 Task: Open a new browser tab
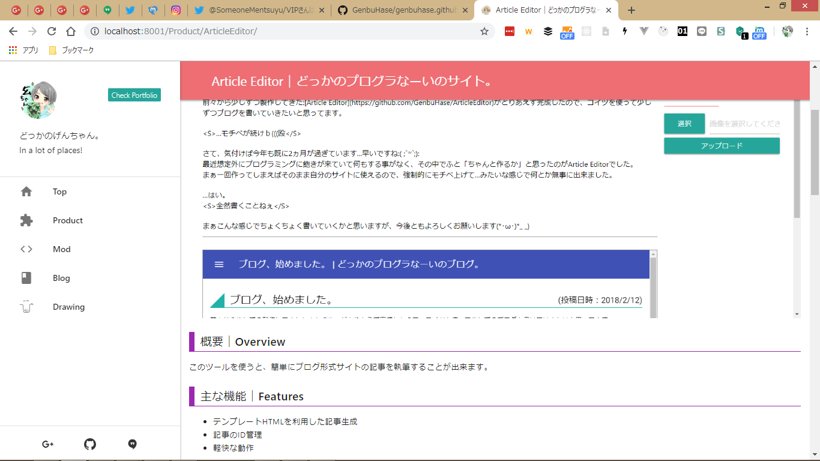tap(631, 10)
